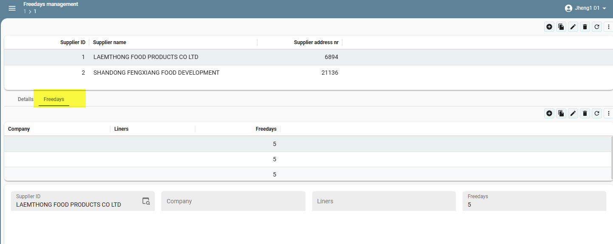
Task: Click the Freedays management page title
Action: 51,4
